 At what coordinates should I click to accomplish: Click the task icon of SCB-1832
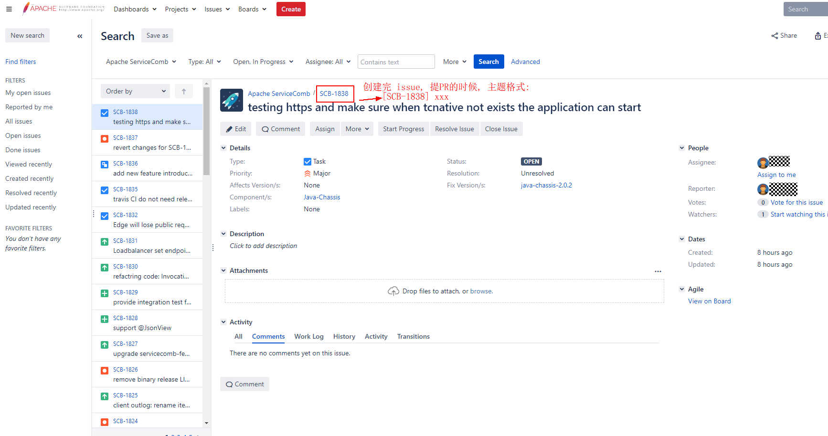[x=105, y=216]
